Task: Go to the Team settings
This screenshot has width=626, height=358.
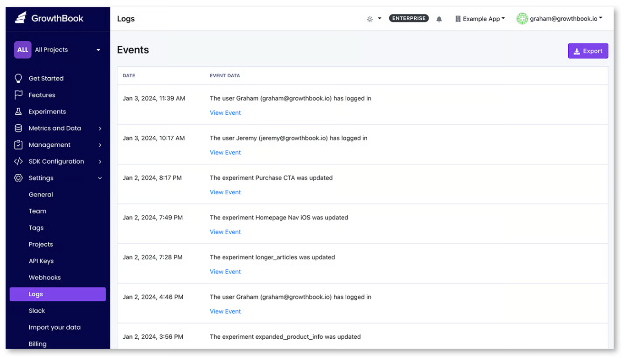Action: click(38, 211)
